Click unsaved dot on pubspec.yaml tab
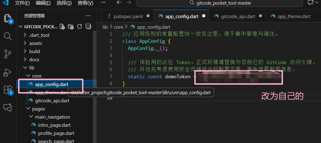 tap(148, 16)
